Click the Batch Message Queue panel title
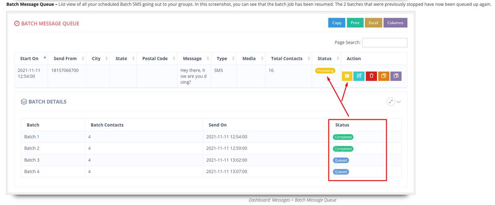Screen dimensions: 495x205 (x=50, y=23)
